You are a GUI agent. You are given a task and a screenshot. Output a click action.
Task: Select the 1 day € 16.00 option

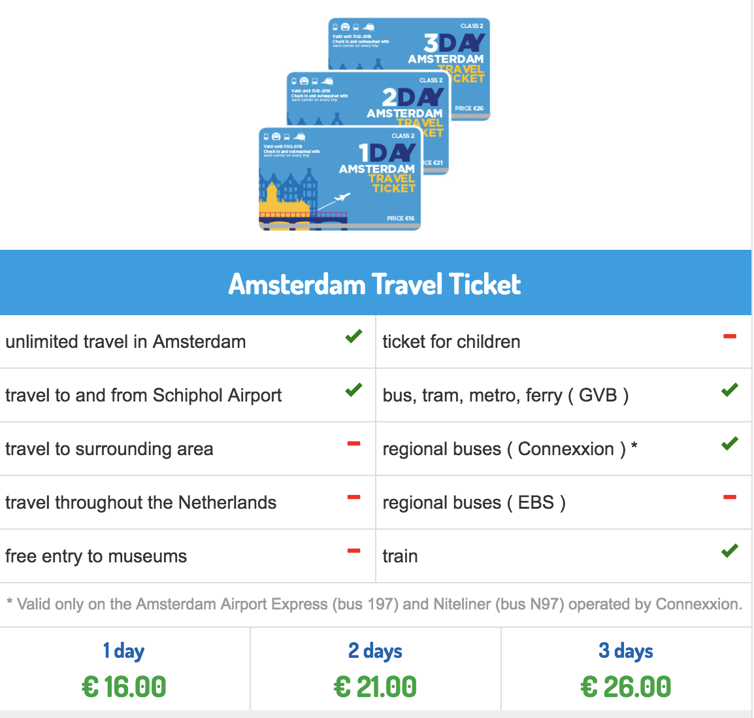(124, 669)
